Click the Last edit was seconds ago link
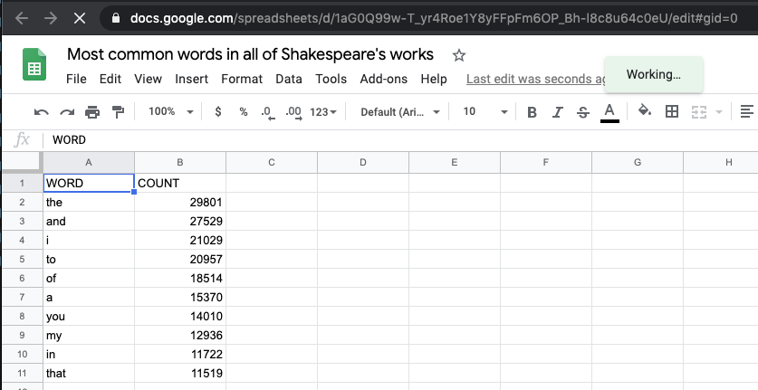The height and width of the screenshot is (390, 758). pos(536,79)
